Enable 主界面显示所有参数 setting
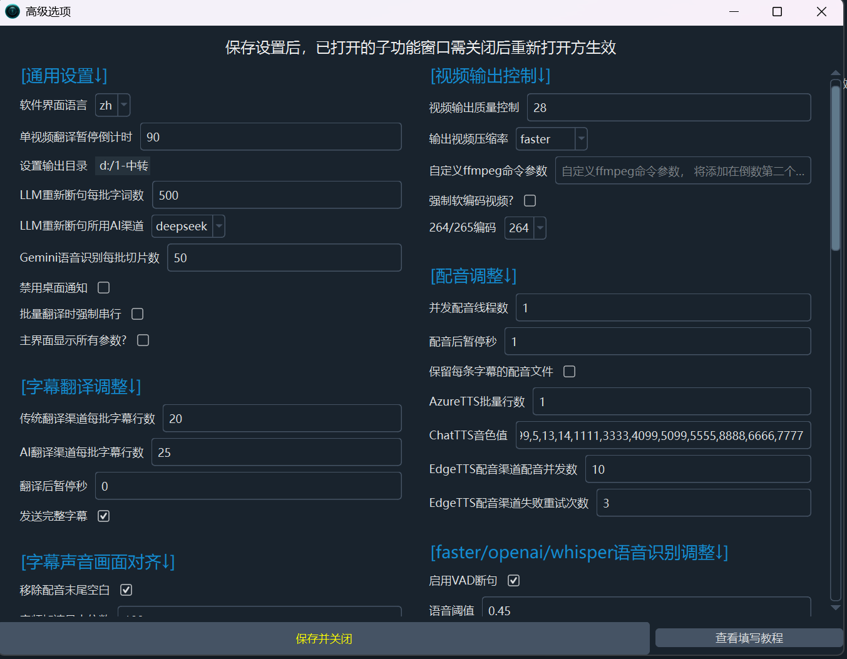Screen dimensions: 847x659 point(142,340)
